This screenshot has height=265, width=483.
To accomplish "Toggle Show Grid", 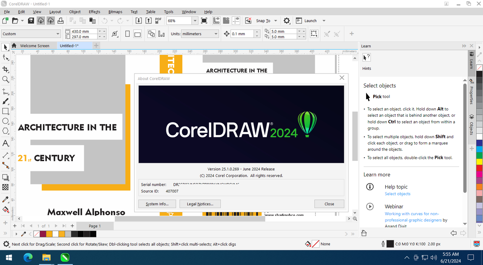I will click(x=226, y=20).
